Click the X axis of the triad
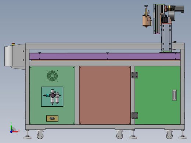Viewport: 191px width, 143px height. [15, 132]
